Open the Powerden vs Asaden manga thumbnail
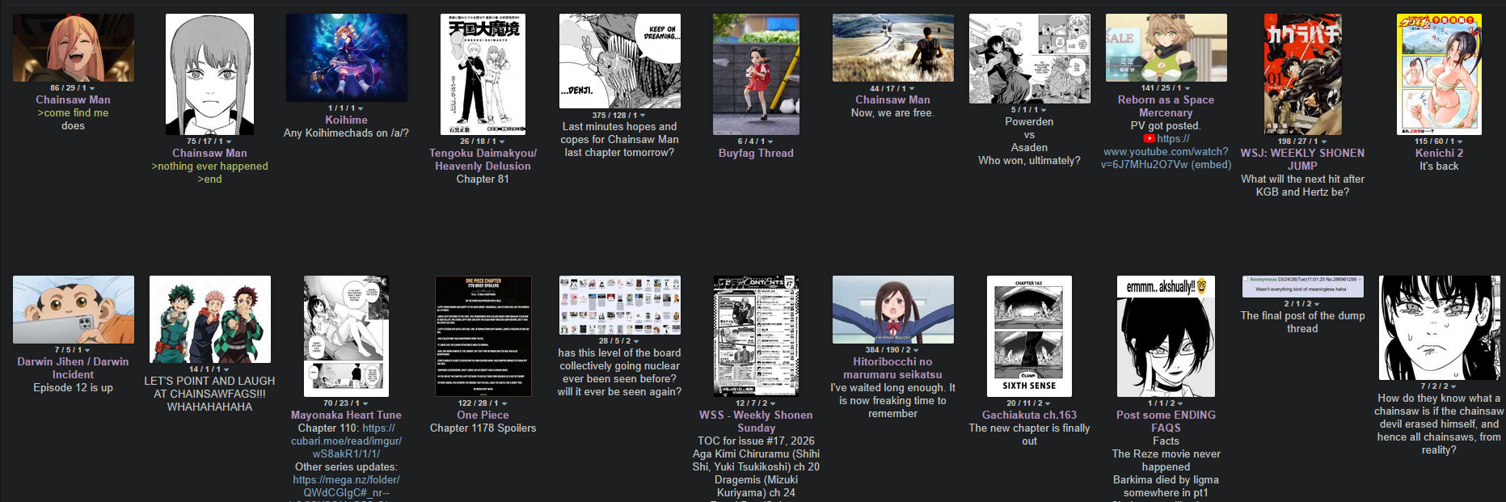 tap(1030, 59)
